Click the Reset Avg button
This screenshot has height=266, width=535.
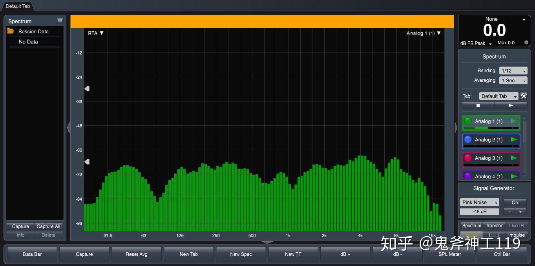(x=137, y=254)
